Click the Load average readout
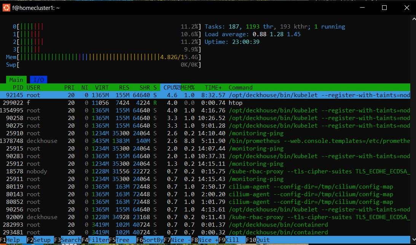Screen dimensions: 416x245 pos(253,34)
